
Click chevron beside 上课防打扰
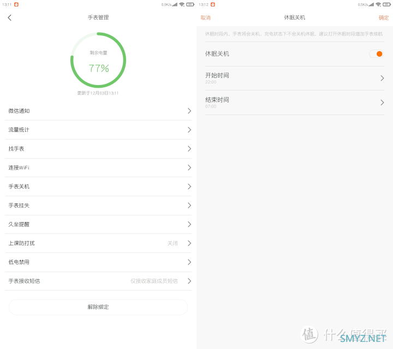pos(189,243)
